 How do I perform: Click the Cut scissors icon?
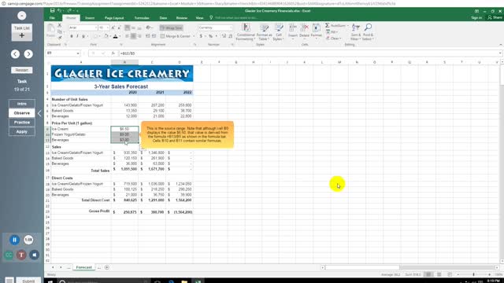point(60,25)
